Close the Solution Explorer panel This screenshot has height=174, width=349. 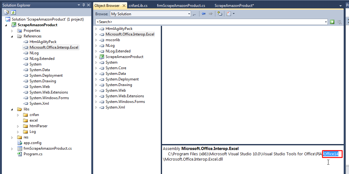pos(88,5)
